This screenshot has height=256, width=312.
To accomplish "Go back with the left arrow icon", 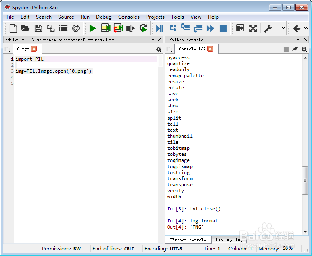I will point(297,28).
